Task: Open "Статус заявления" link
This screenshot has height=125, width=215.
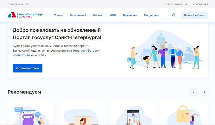Action: (176, 4)
